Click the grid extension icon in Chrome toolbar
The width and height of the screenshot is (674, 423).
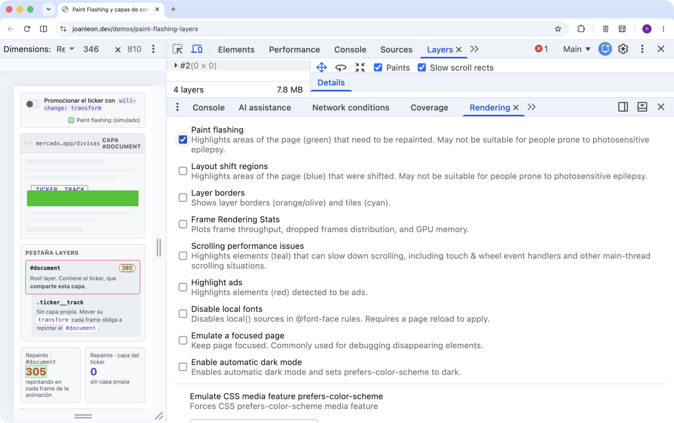[622, 29]
